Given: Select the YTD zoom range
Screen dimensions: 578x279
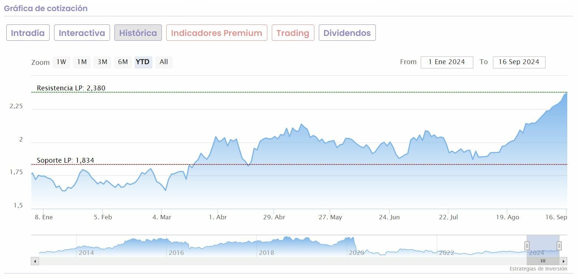Looking at the screenshot, I should [143, 62].
